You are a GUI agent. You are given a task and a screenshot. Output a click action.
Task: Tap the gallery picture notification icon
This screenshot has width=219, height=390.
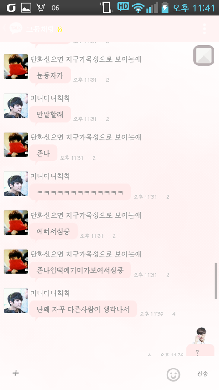(x=26, y=8)
